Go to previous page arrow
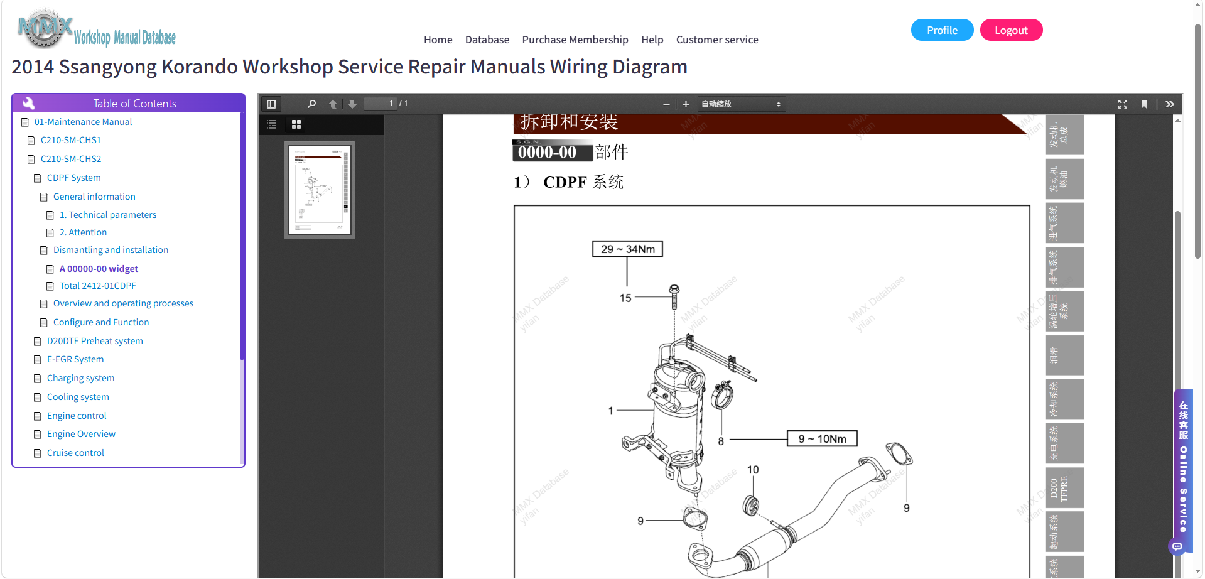Viewport: 1205px width, 579px height. [x=333, y=104]
